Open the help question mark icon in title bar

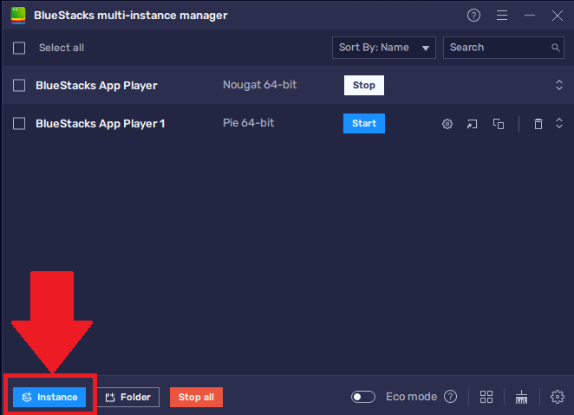click(473, 16)
